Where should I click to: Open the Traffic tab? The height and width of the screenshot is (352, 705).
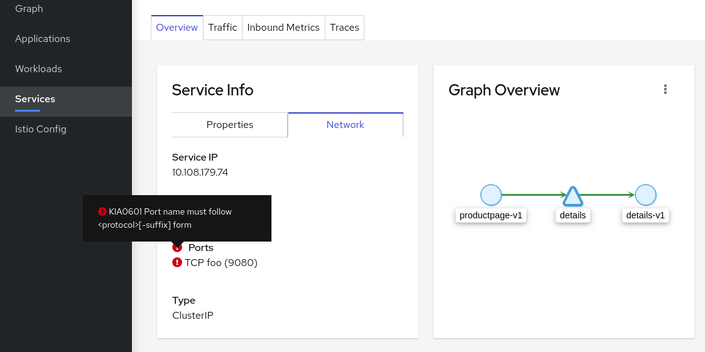click(222, 28)
